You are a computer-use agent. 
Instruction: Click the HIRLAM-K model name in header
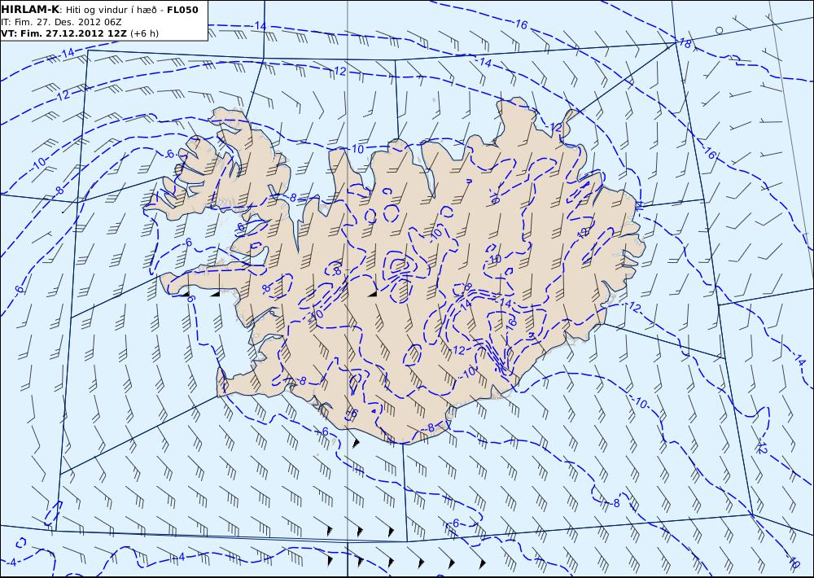(x=30, y=9)
